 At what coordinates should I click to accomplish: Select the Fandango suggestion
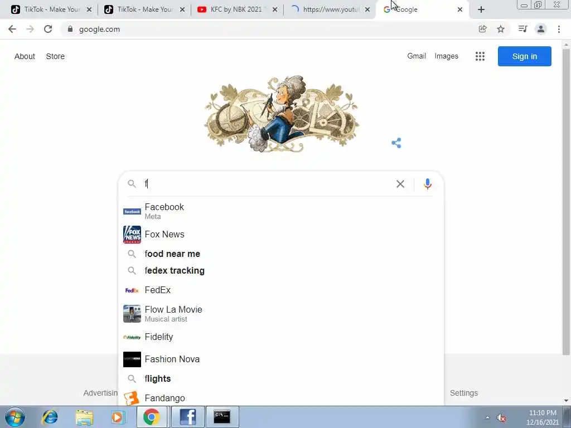281,398
